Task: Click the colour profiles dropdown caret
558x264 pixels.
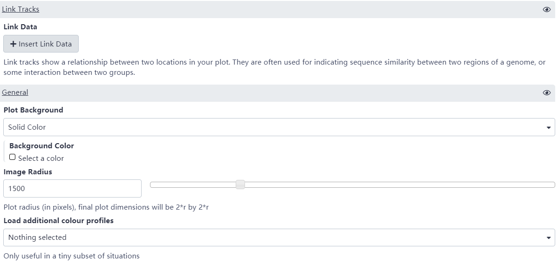Action: point(548,238)
